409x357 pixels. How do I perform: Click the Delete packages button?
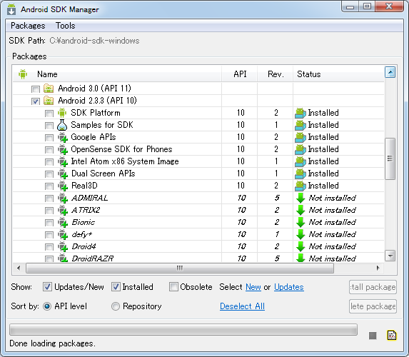tap(373, 306)
